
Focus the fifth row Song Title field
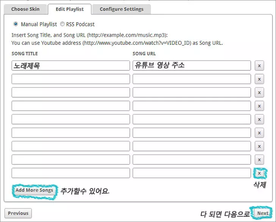coord(71,119)
